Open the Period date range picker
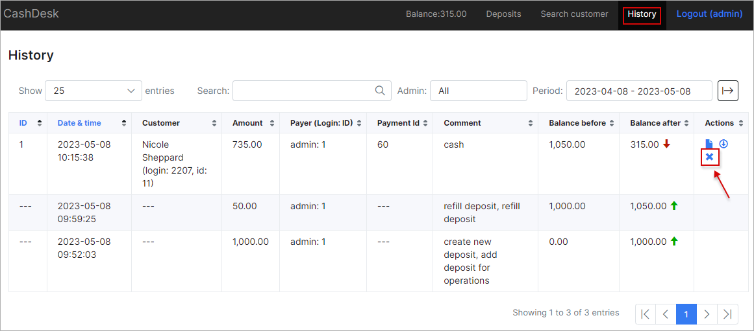 pos(639,91)
